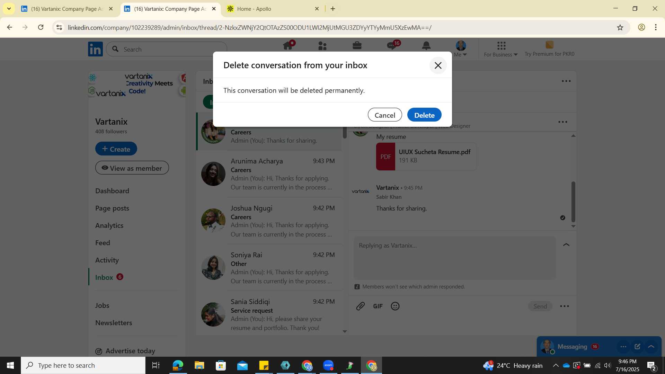Screen dimensions: 665x374
Task: Focus the LinkedIn search box
Action: click(x=167, y=49)
